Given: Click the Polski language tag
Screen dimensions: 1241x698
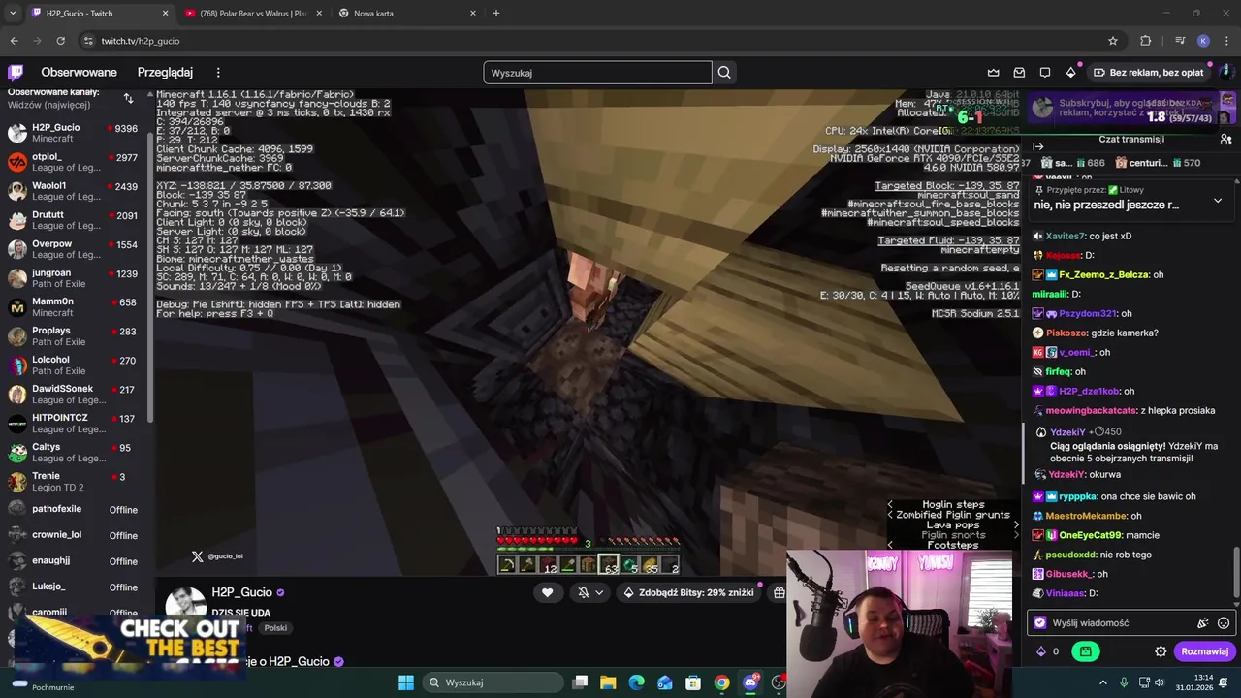Looking at the screenshot, I should click(275, 628).
